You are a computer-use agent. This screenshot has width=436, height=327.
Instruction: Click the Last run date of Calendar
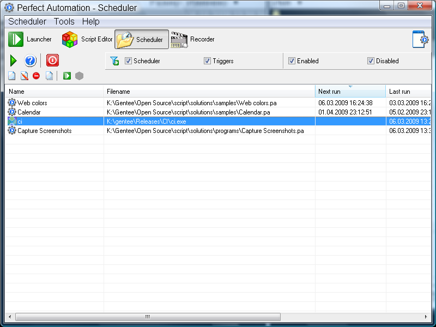click(410, 112)
